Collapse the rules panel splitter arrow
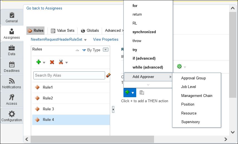 [113, 109]
